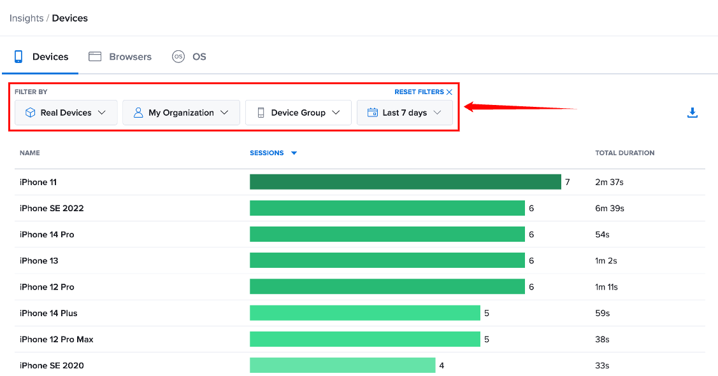Click the 1m 2s duration value

click(x=606, y=260)
